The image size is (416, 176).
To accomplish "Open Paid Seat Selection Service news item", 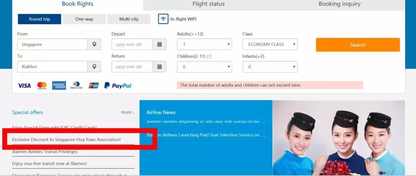I will click(206, 135).
